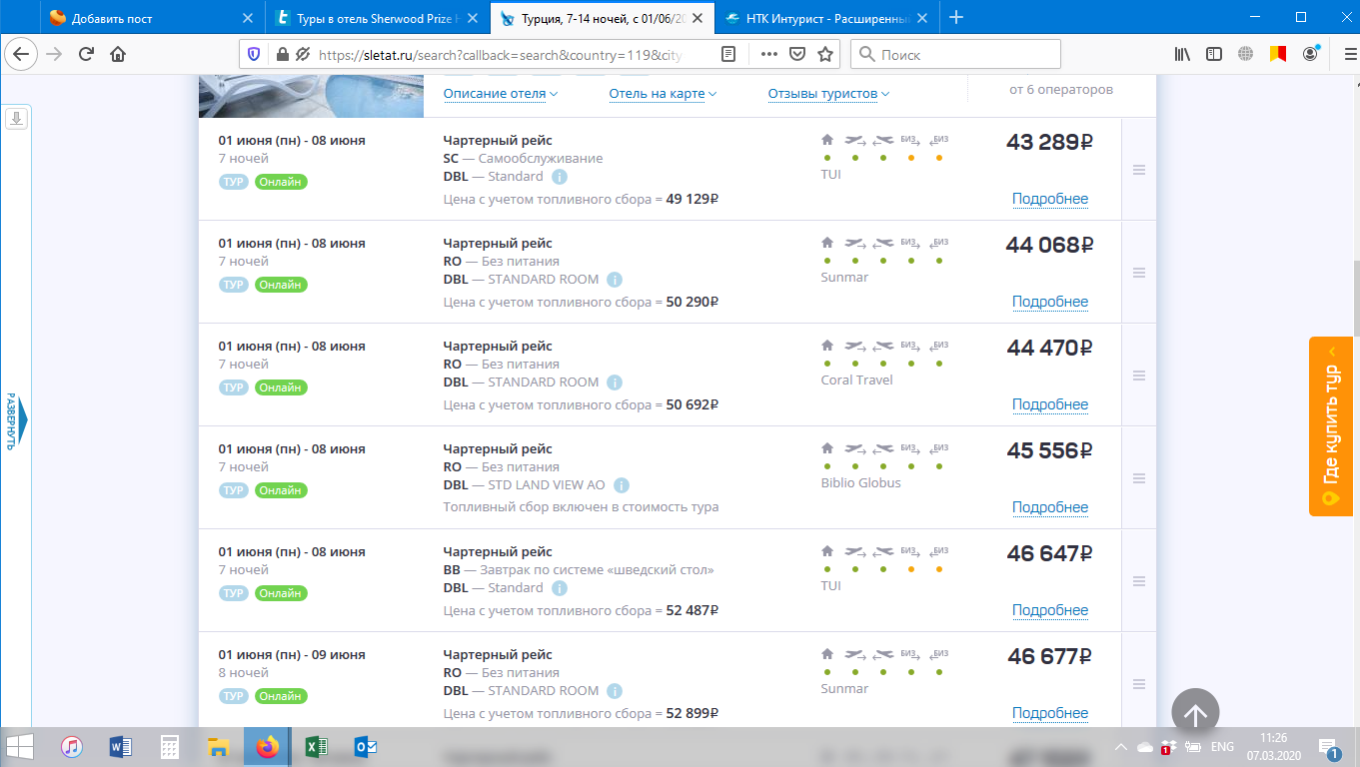Click '01 июня (пн) - 09 июня' date

(292, 655)
